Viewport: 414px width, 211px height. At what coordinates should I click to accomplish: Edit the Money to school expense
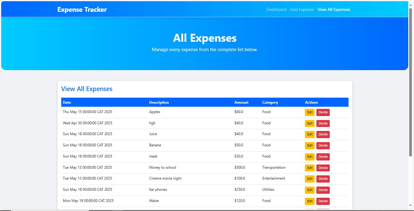pos(309,168)
